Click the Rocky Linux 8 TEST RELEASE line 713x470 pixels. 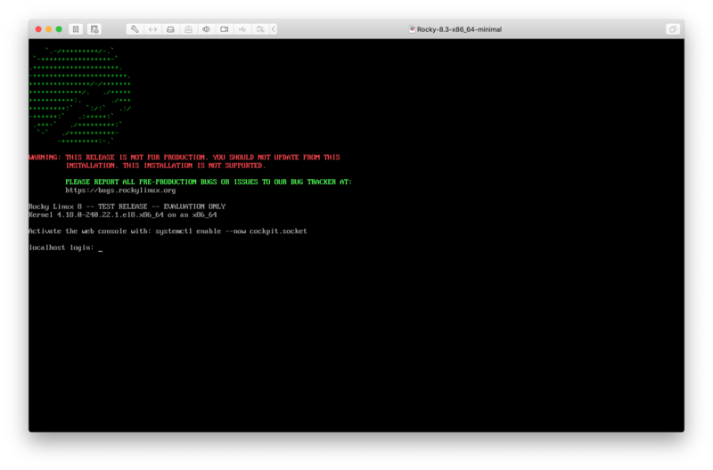[127, 207]
